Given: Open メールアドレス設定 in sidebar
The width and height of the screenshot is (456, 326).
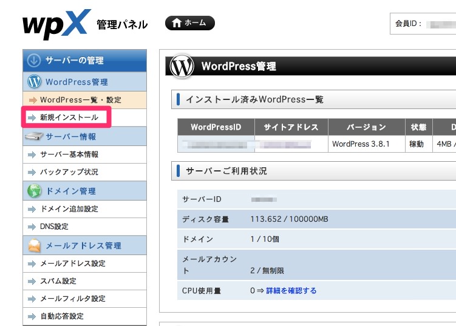Looking at the screenshot, I should [x=84, y=264].
